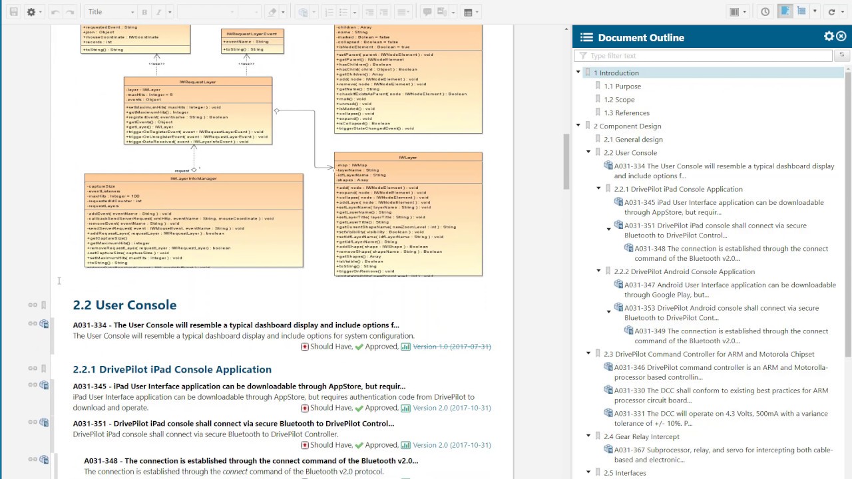Select A031-334 item in outline
This screenshot has width=852, height=479.
(x=724, y=171)
